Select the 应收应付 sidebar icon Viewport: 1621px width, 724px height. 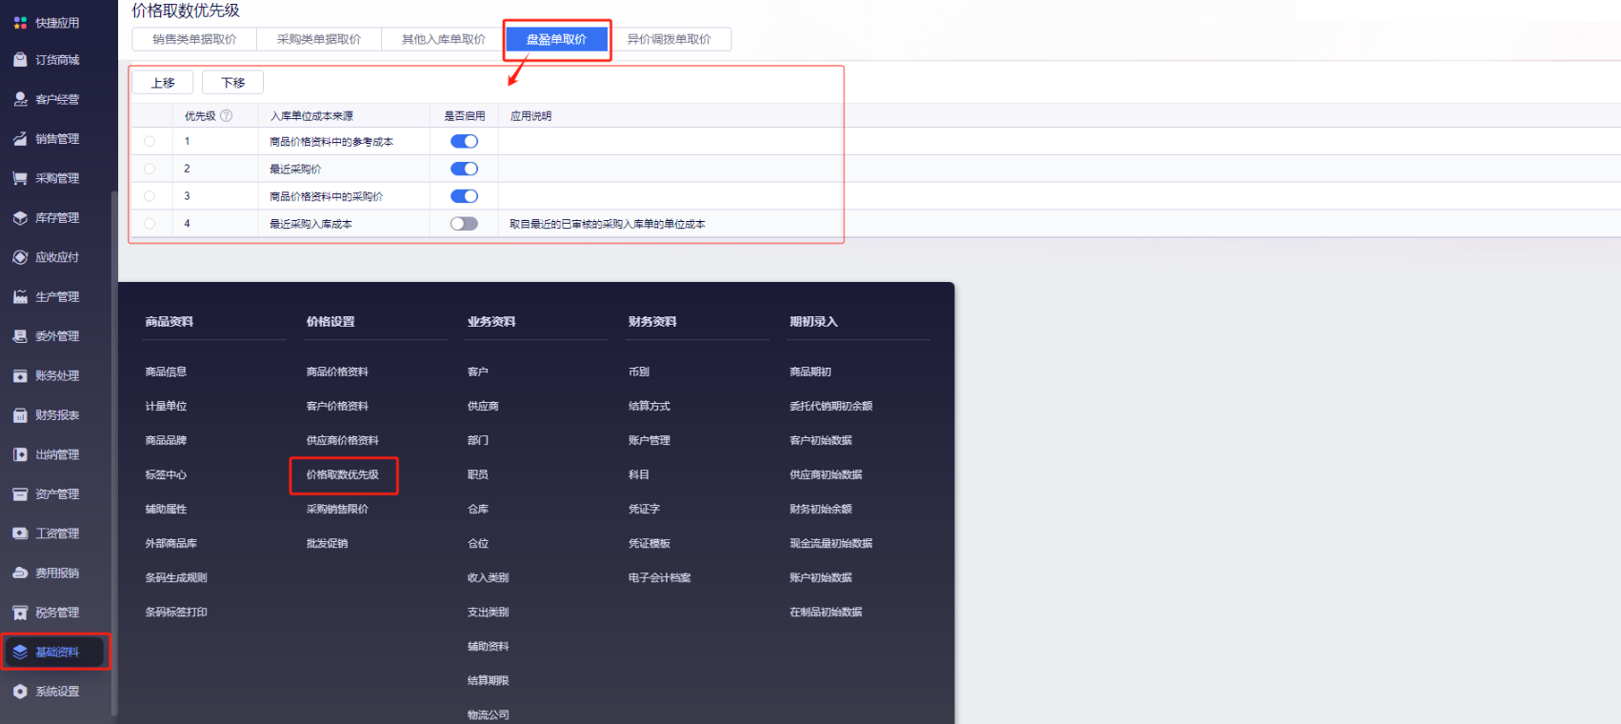point(20,257)
